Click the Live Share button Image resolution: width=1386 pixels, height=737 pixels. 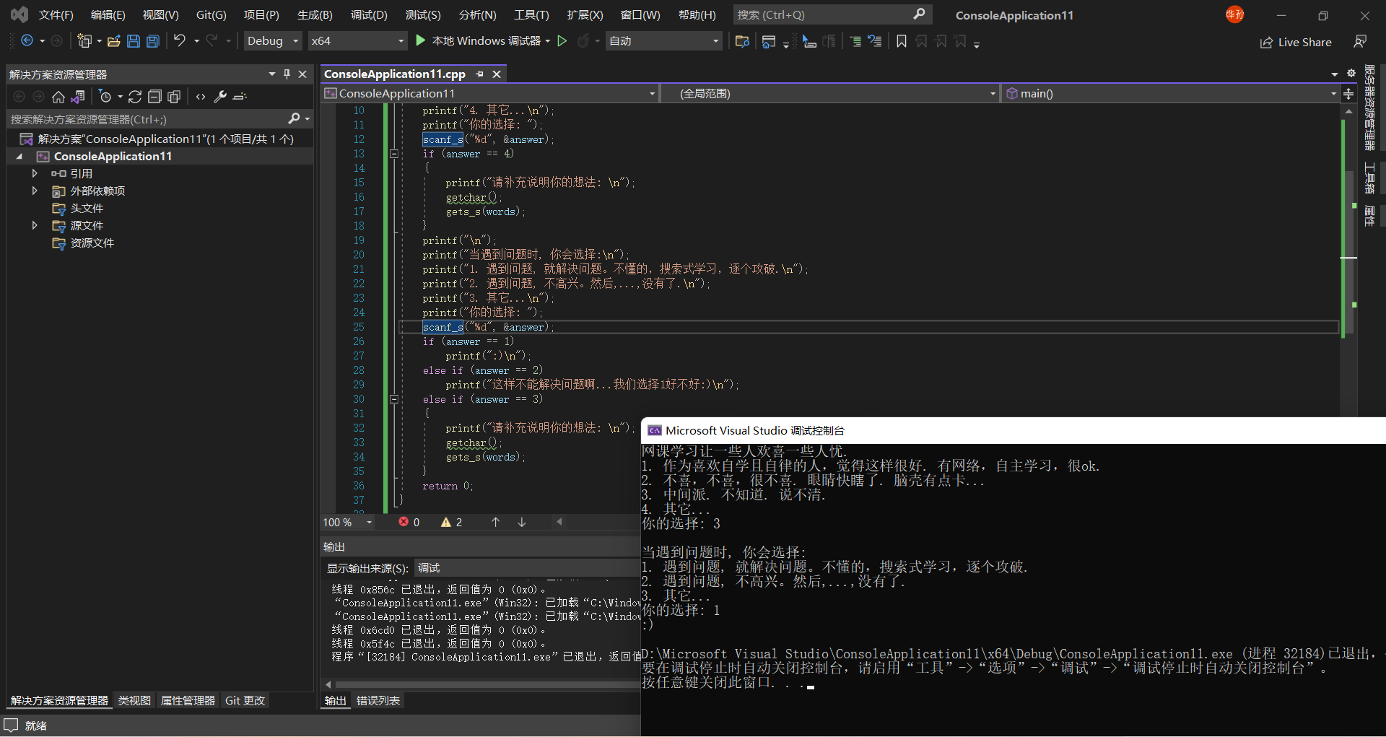coord(1296,42)
